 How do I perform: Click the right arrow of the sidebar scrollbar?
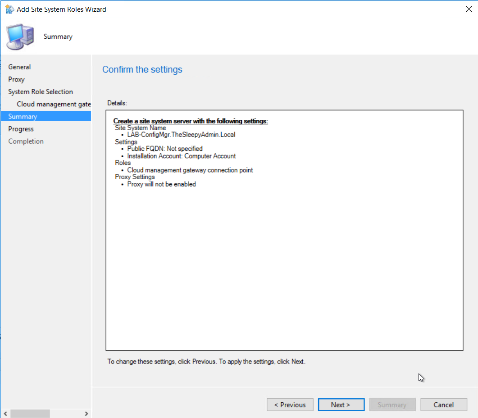click(x=86, y=413)
